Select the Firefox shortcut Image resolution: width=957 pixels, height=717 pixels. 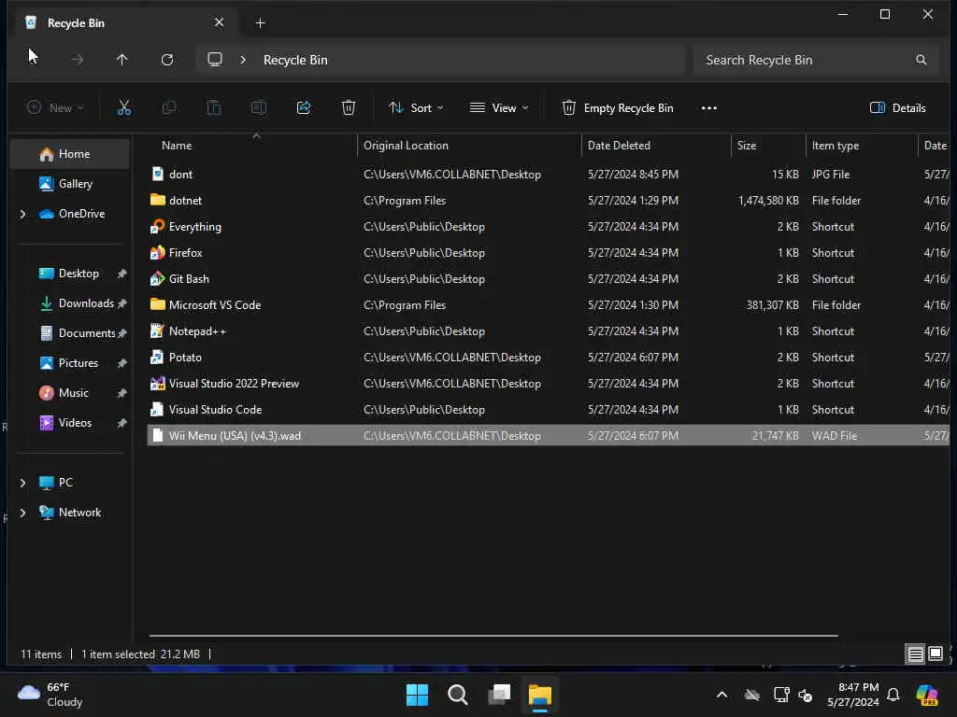click(x=548, y=253)
